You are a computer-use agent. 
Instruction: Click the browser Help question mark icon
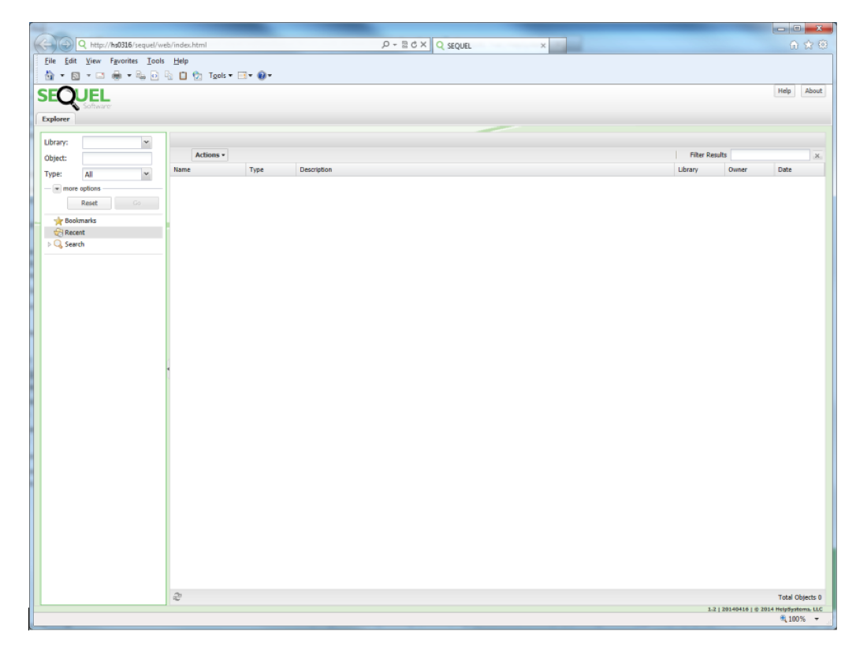point(261,76)
